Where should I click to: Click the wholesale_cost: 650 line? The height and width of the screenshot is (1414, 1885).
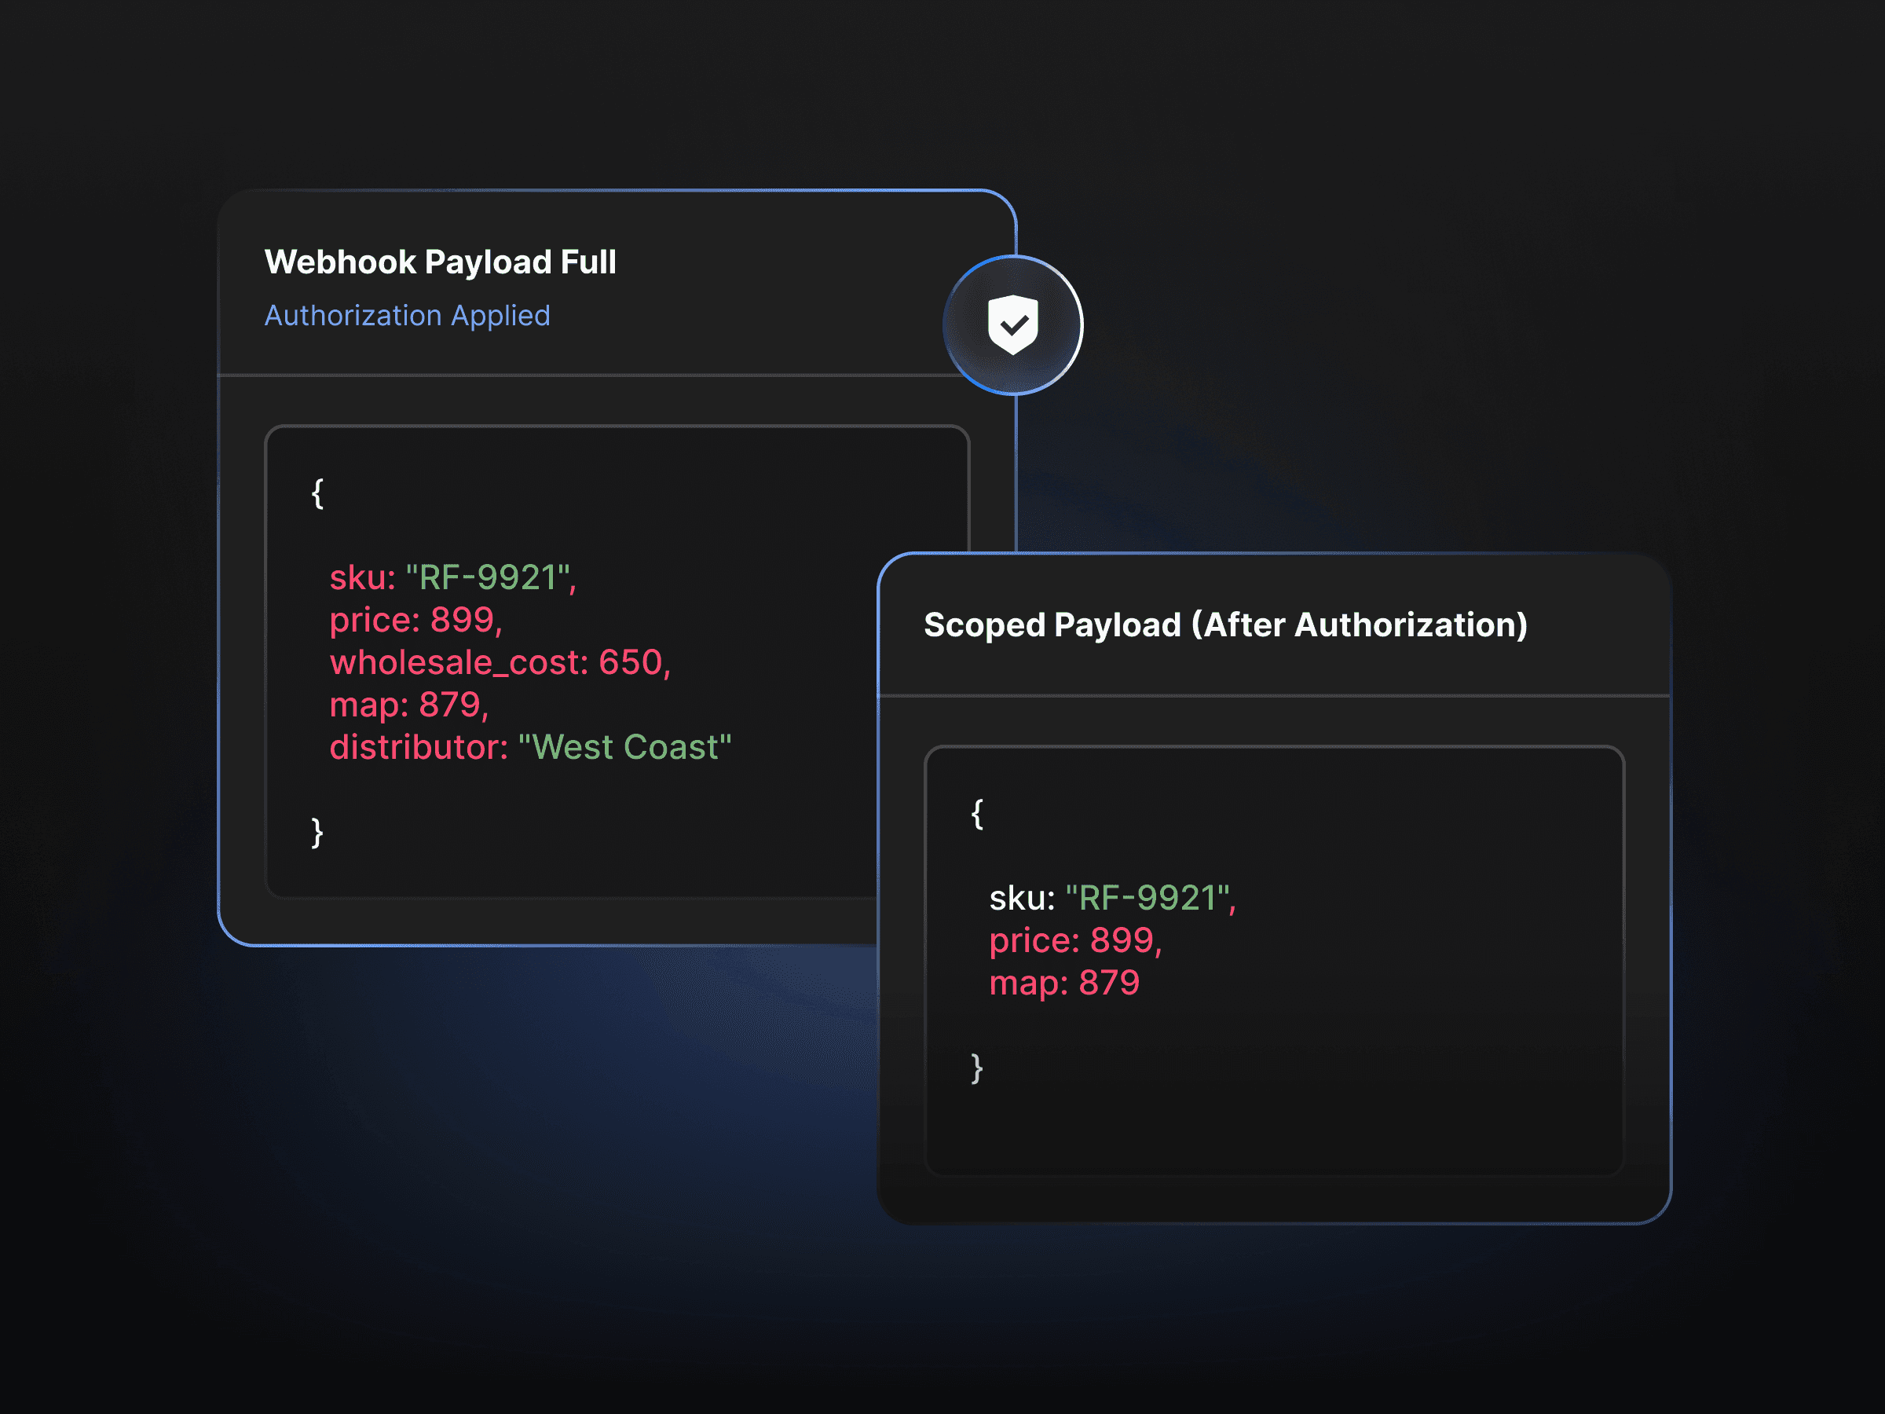500,662
